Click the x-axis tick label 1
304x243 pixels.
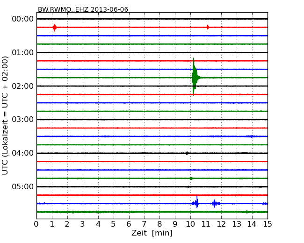pos(52,224)
